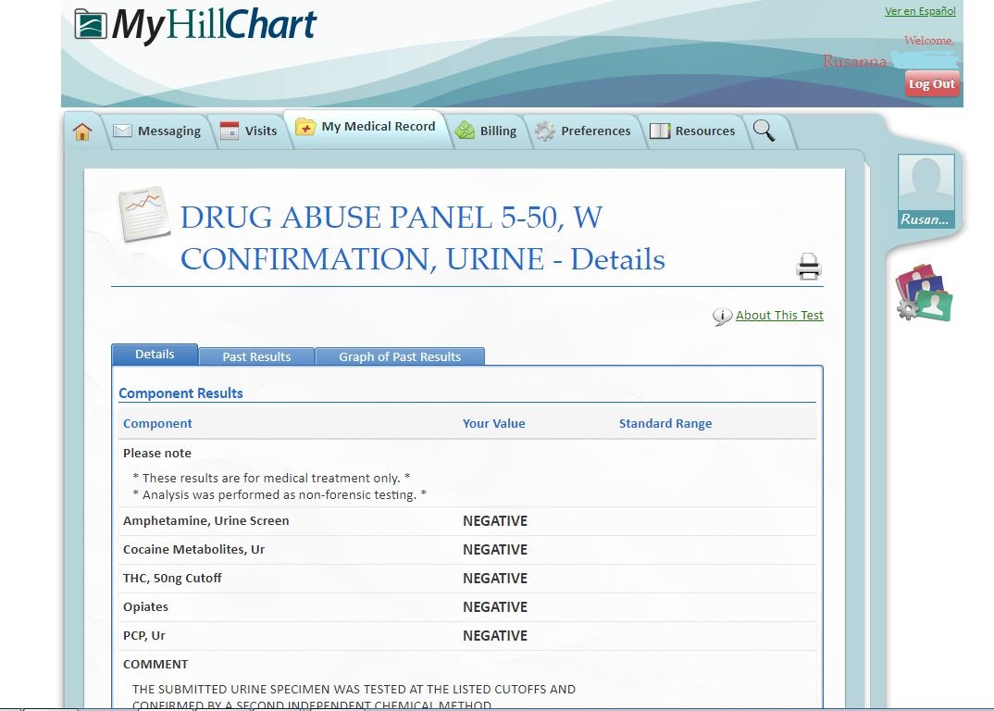The height and width of the screenshot is (711, 994).
Task: Click the printer icon to print results
Action: coord(808,267)
